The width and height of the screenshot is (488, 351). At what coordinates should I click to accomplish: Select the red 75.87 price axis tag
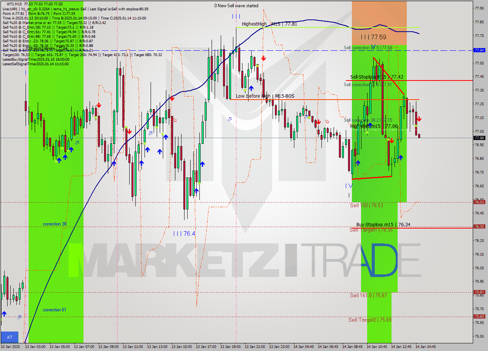coord(479,292)
